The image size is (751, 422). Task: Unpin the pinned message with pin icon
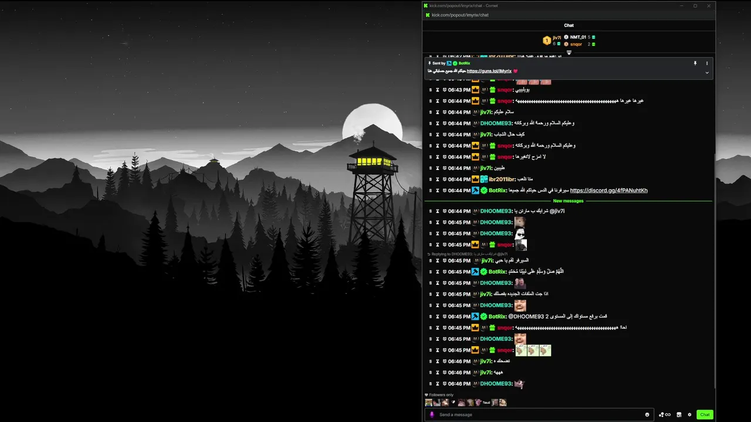click(695, 63)
